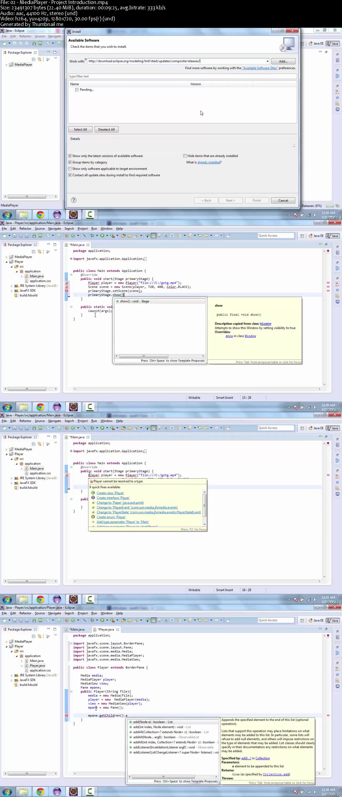Viewport: 342px width, 797px height.
Task: Open the Work with URL dropdown arrow
Action: 267,61
